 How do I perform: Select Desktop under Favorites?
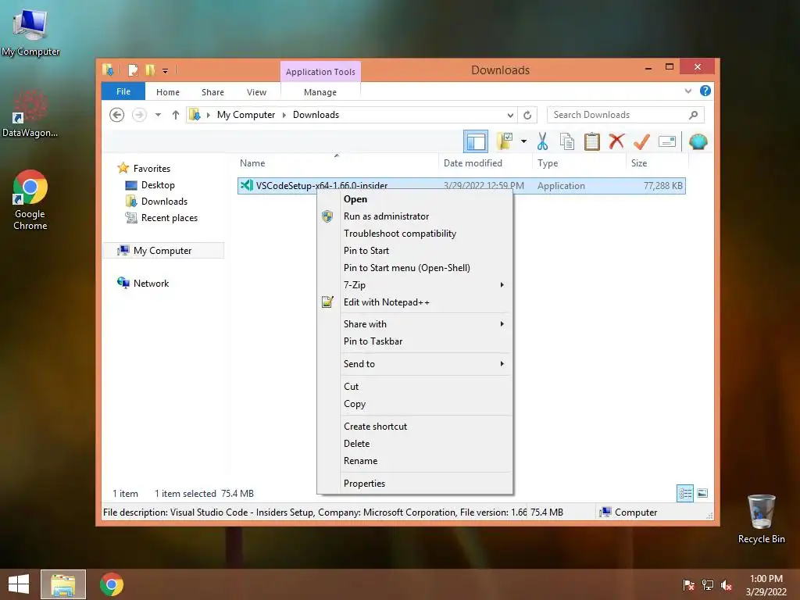tap(158, 185)
